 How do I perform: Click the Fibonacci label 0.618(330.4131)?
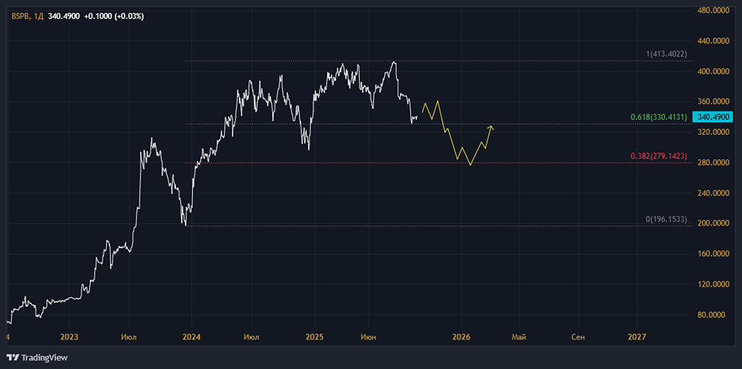tap(659, 116)
